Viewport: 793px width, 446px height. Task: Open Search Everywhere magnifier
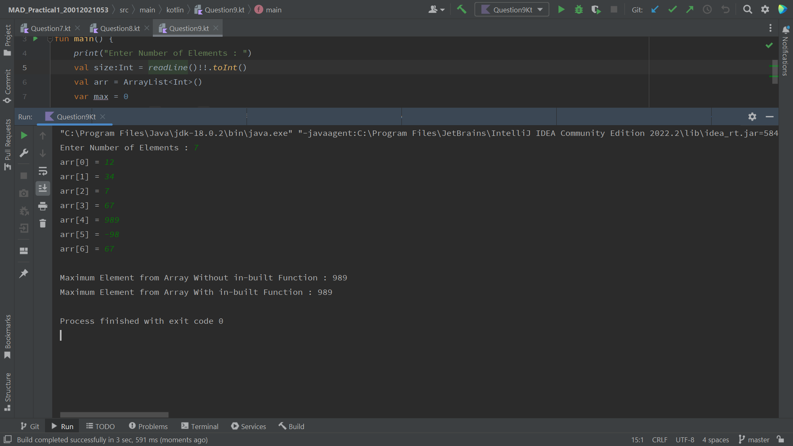[748, 9]
